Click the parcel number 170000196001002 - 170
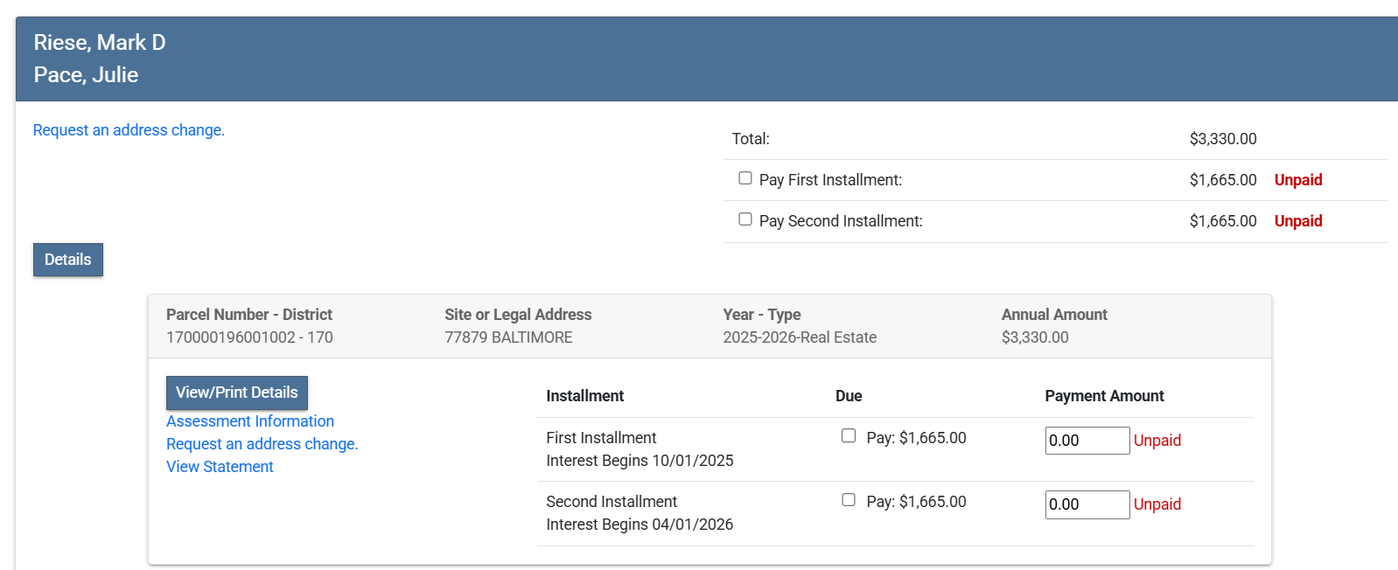The width and height of the screenshot is (1398, 570). click(249, 337)
